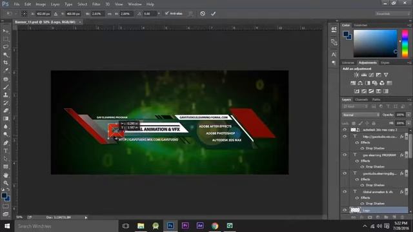Open the Essentials workspace dropdown
The height and width of the screenshot is (232, 413).
[392, 14]
